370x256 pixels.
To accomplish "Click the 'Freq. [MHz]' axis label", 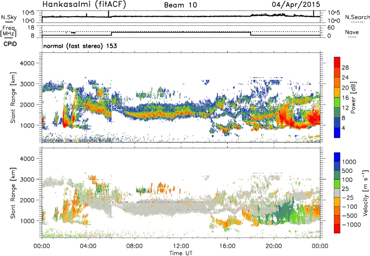I will (8, 31).
